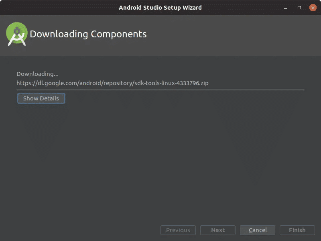321x241 pixels.
Task: Minimize the Setup Wizard window
Action: pos(285,8)
